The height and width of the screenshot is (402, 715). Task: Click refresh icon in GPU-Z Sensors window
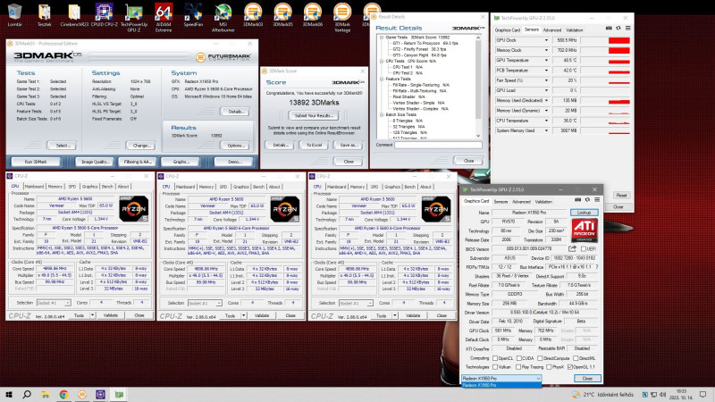[618, 29]
